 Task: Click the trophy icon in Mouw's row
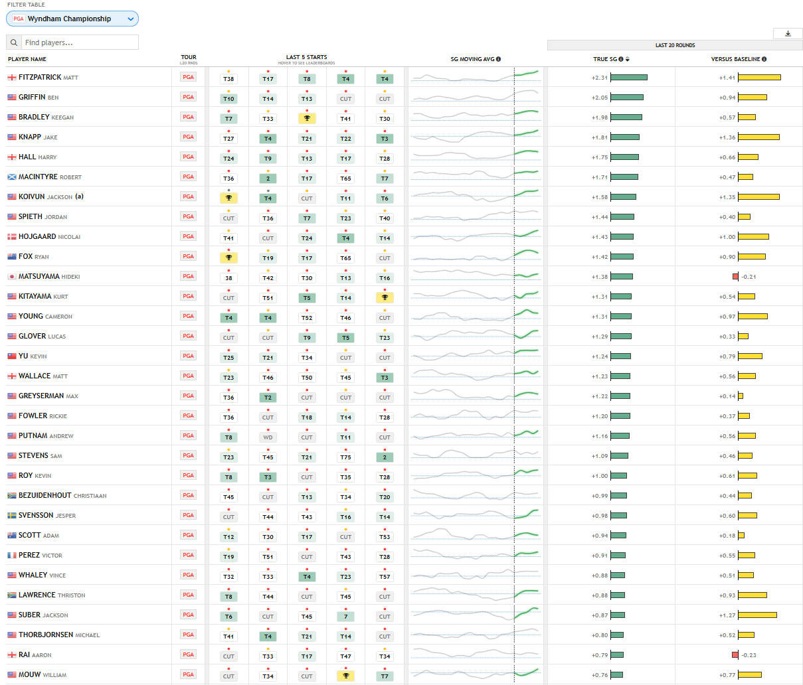tap(345, 676)
